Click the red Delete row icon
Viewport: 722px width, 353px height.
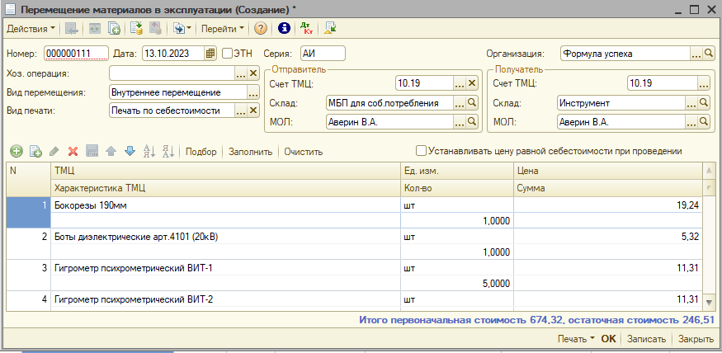tap(73, 152)
